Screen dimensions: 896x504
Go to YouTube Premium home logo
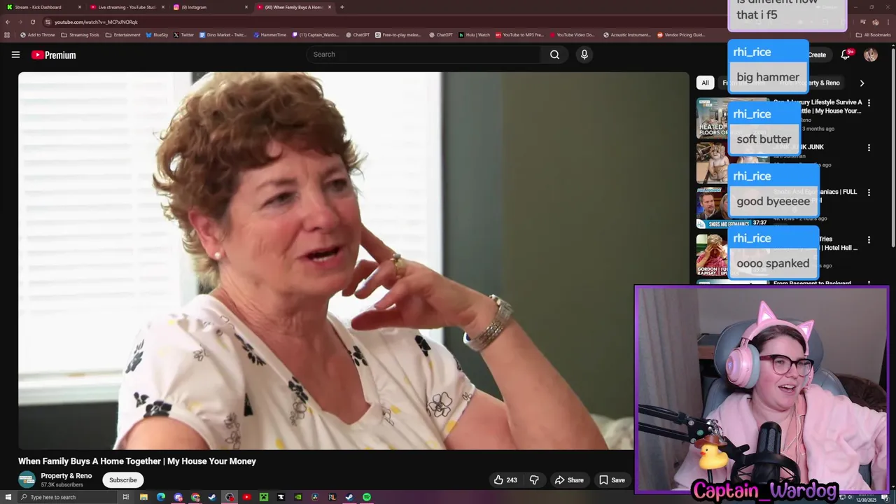[54, 55]
